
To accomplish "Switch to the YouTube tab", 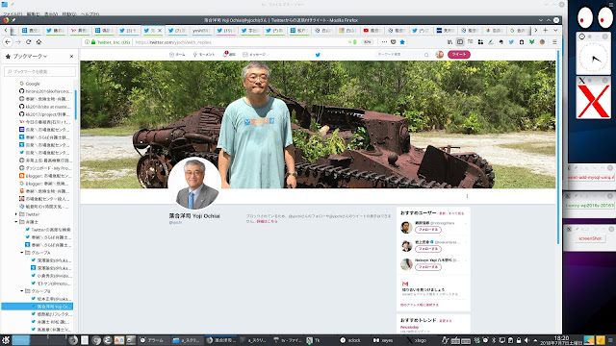I will [x=372, y=30].
